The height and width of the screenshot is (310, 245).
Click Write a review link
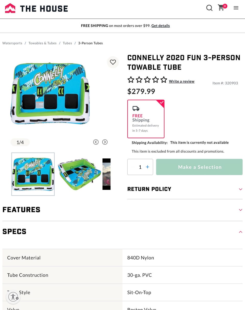click(x=182, y=81)
